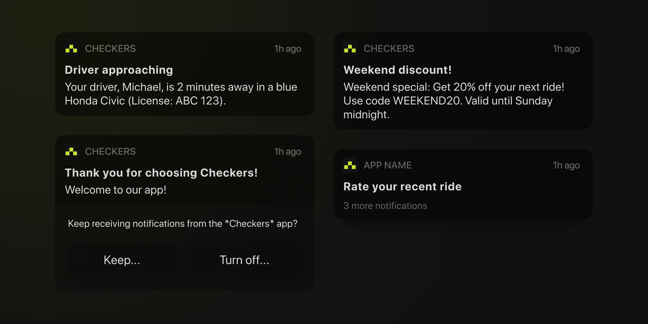Open the Rate your recent ride notification
The image size is (648, 324).
pyautogui.click(x=402, y=187)
